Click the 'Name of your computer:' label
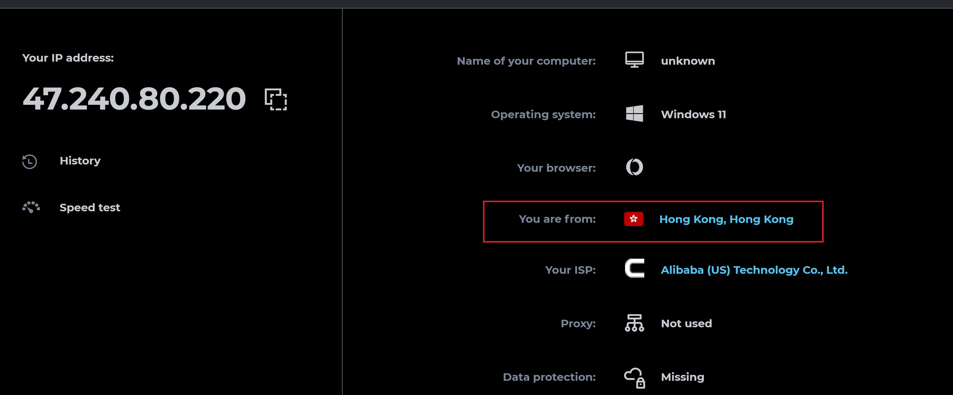Image resolution: width=953 pixels, height=395 pixels. (x=526, y=61)
